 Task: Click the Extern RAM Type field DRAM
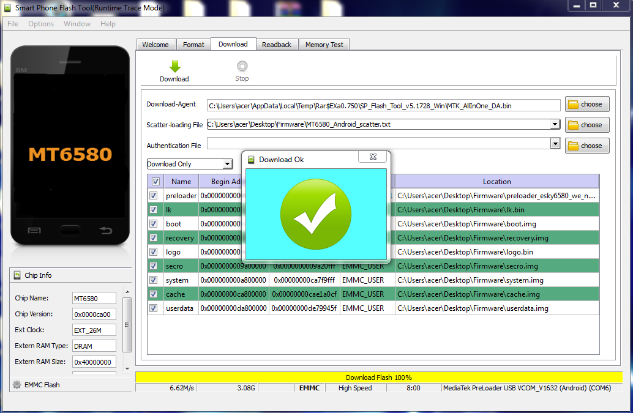pos(94,346)
